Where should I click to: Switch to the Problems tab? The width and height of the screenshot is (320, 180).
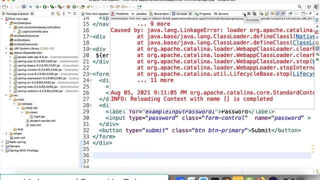click(x=120, y=13)
